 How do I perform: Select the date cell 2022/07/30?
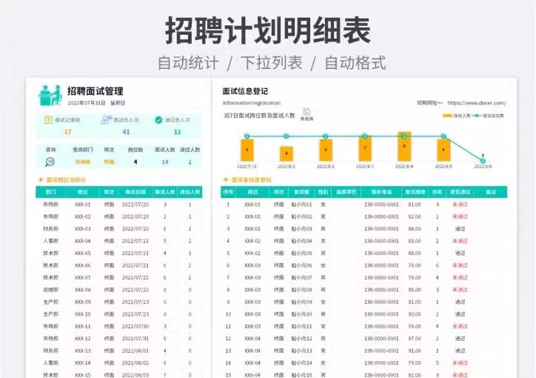click(x=135, y=326)
